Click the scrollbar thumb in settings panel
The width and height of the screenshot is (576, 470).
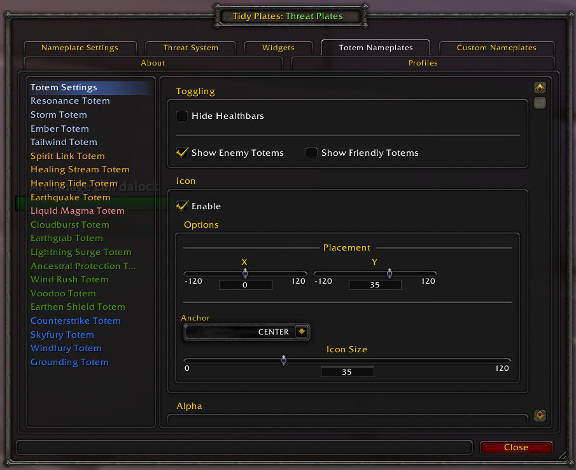coord(540,104)
